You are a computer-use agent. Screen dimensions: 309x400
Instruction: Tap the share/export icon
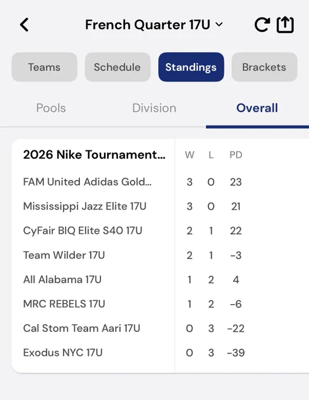(285, 25)
